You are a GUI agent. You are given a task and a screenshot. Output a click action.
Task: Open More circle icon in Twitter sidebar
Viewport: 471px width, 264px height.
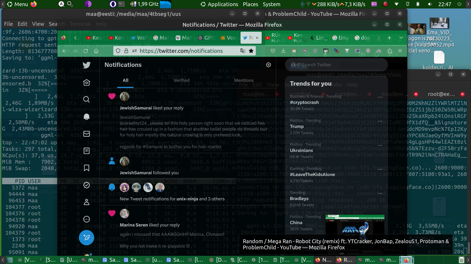coord(87,219)
